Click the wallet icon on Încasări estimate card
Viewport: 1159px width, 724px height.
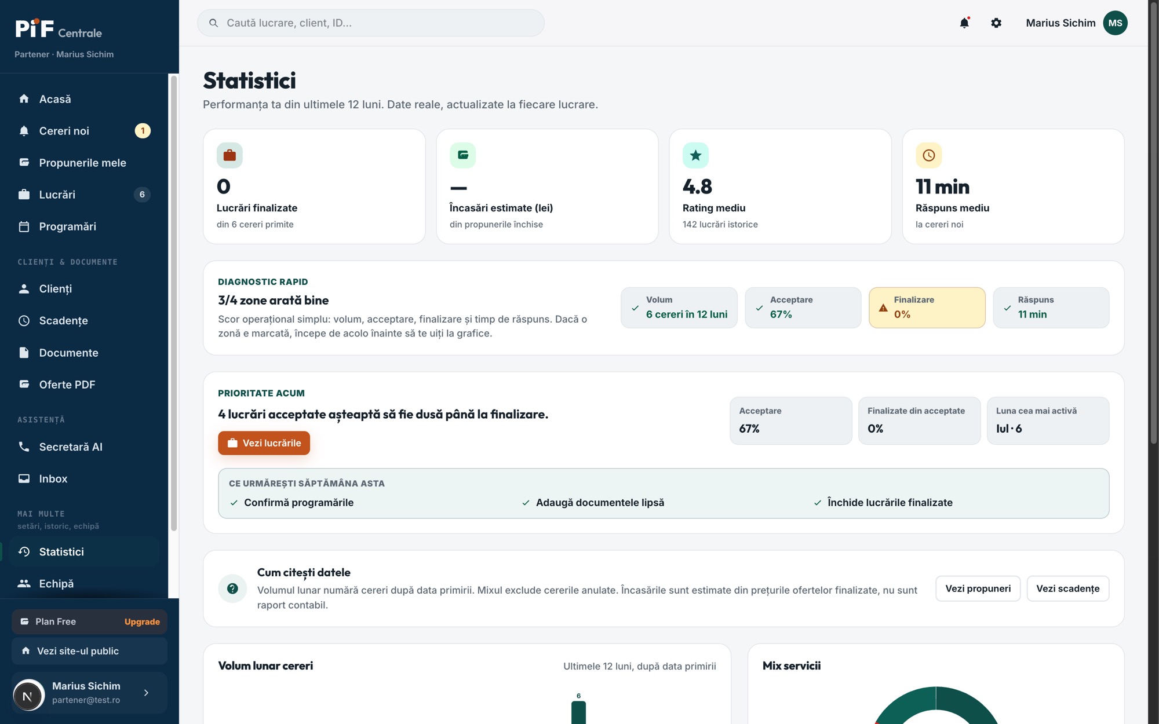pyautogui.click(x=462, y=155)
